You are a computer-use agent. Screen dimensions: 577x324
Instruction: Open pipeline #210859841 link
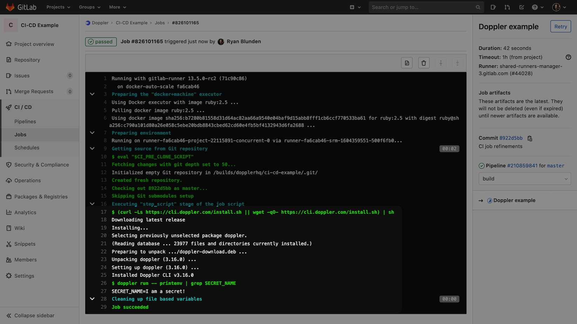522,166
